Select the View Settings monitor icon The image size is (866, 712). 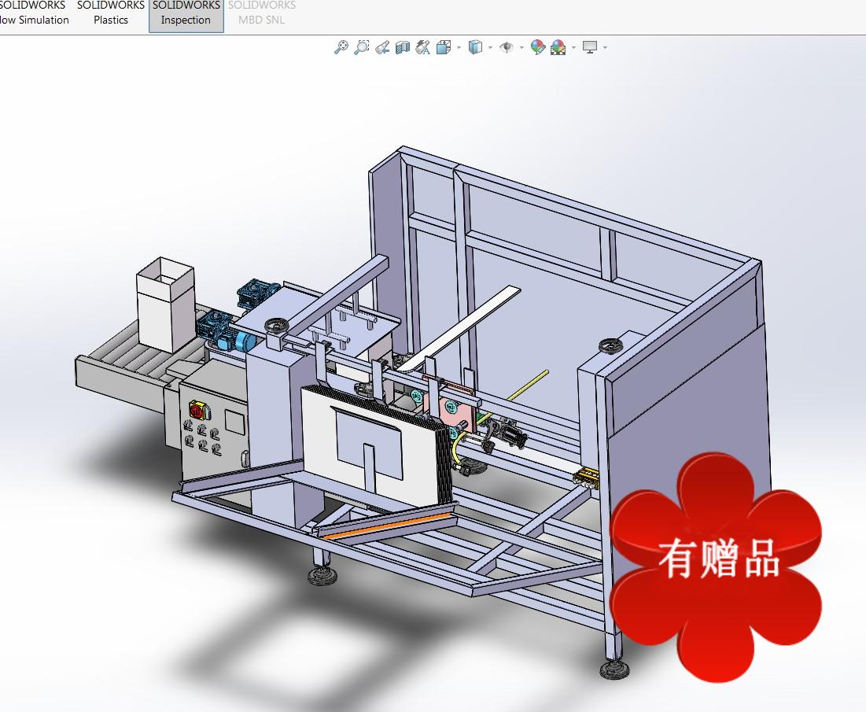point(591,47)
